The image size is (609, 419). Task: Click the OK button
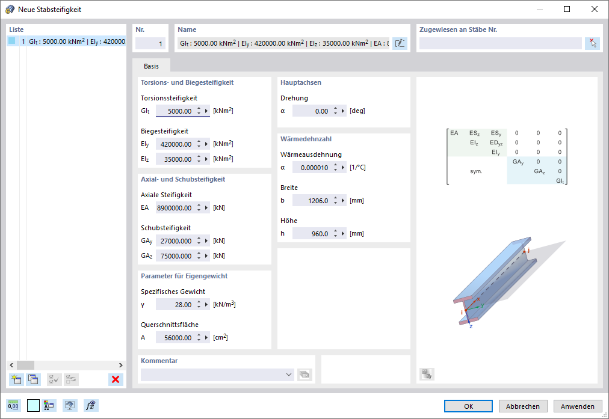tap(468, 406)
